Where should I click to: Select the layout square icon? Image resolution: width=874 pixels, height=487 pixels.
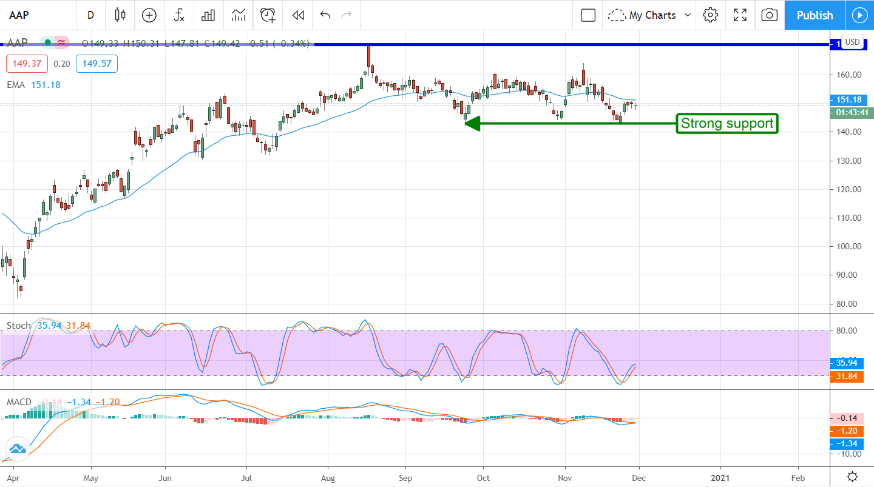coord(588,15)
